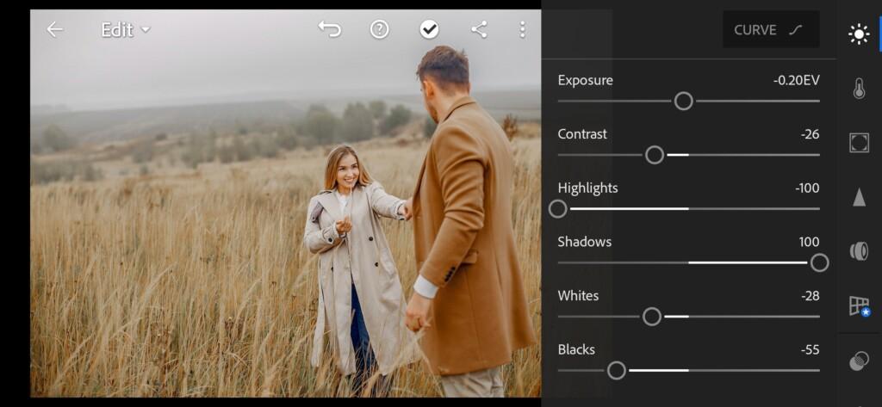Screen dimensions: 882x407
Task: Select the Light panel sun icon
Action: (859, 35)
